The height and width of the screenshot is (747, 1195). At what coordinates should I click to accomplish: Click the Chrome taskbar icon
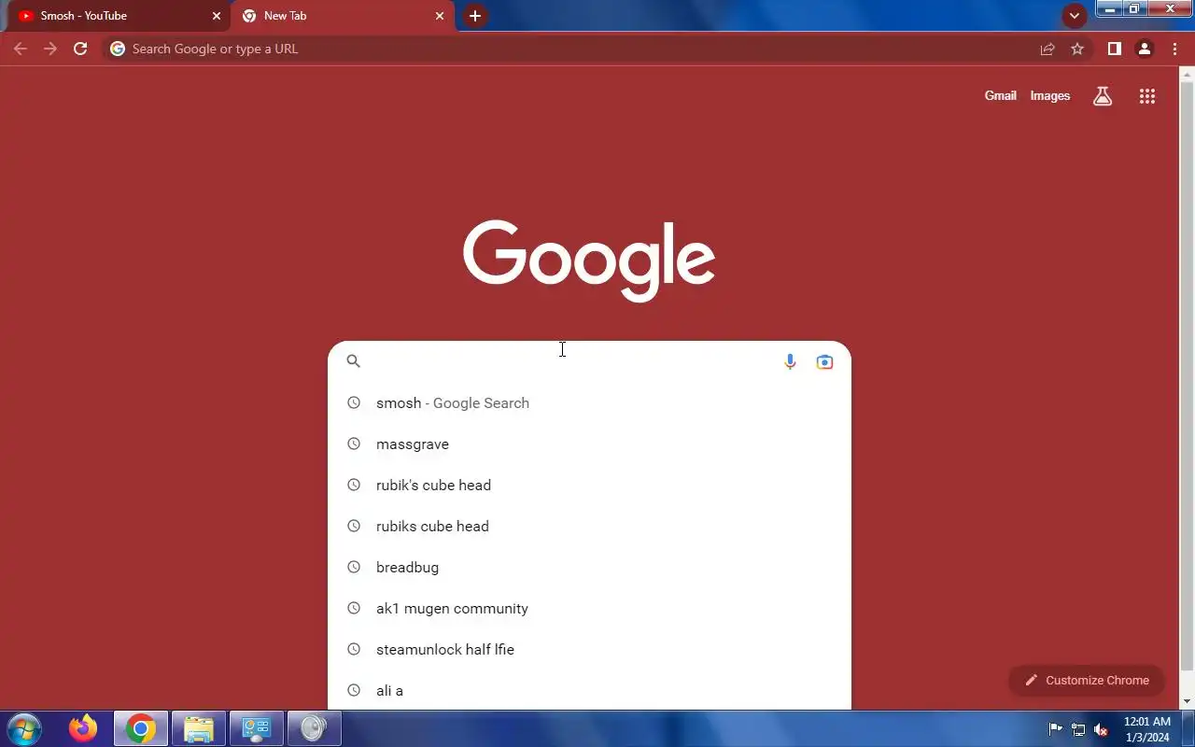click(x=141, y=728)
